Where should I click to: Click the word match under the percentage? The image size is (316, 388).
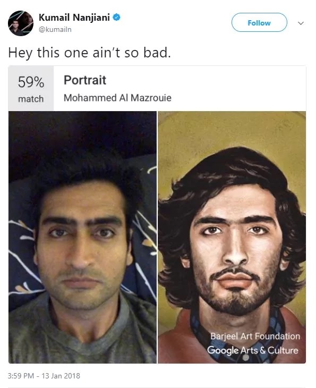[31, 99]
